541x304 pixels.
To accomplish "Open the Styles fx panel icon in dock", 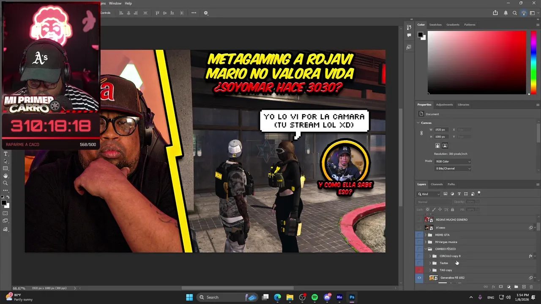I will click(409, 47).
